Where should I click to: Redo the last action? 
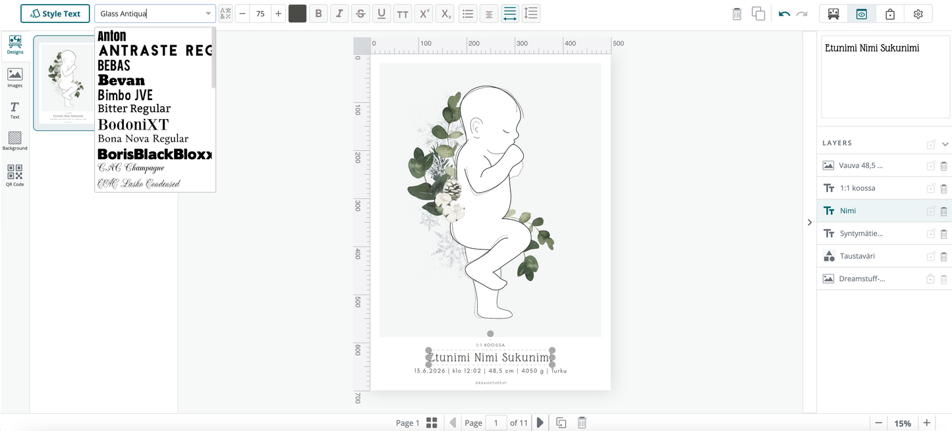[x=802, y=14]
